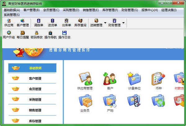Click the 操作日志 floppy disk icon
Image resolution: width=186 pixels, height=126 pixels.
[64, 33]
